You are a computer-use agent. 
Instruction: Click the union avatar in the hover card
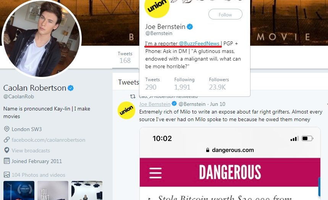(x=157, y=8)
